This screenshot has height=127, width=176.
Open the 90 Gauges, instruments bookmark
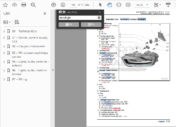[29, 46]
